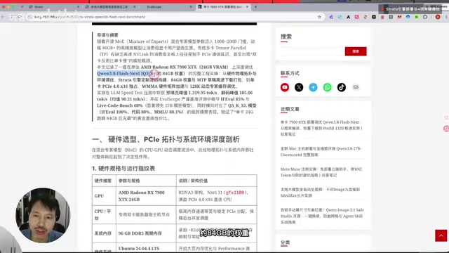Open the YouTube contact icon
Viewport: 449px width, 253px height.
coord(285,87)
